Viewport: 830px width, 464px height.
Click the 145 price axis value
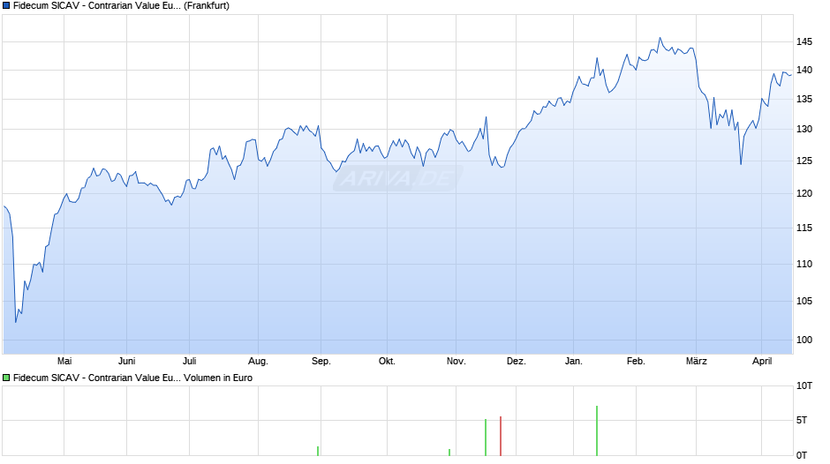point(804,41)
